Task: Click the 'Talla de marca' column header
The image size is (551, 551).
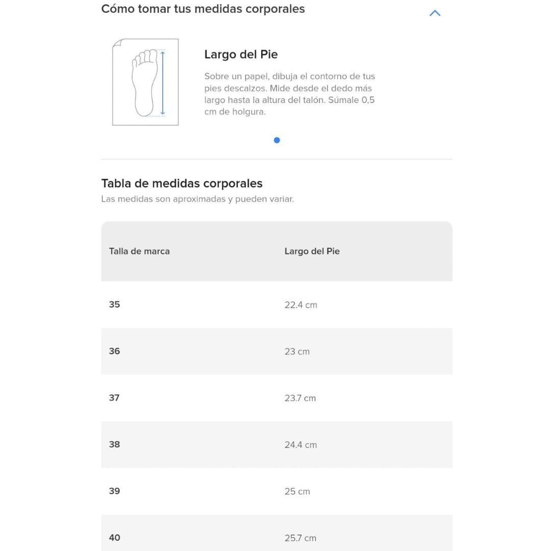Action: (x=139, y=251)
